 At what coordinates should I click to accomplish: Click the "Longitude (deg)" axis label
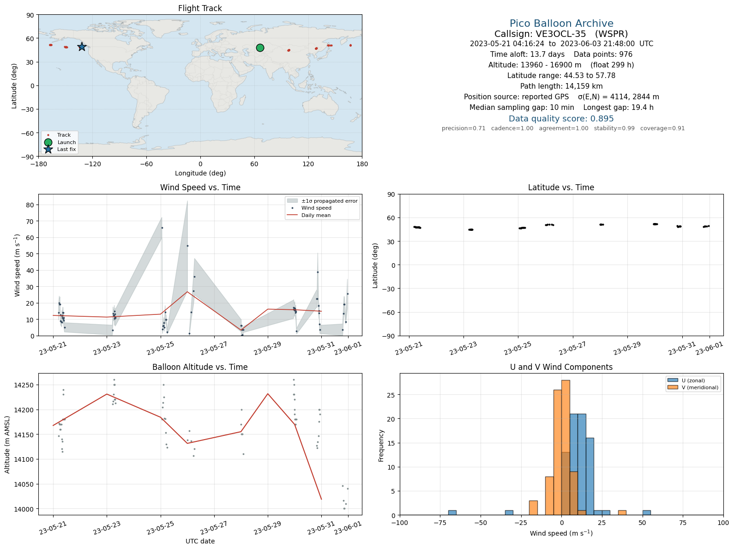tap(200, 173)
